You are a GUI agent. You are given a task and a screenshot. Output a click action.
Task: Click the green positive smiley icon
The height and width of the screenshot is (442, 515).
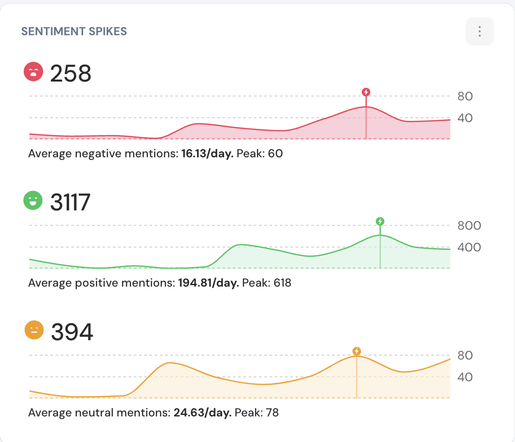coord(34,201)
